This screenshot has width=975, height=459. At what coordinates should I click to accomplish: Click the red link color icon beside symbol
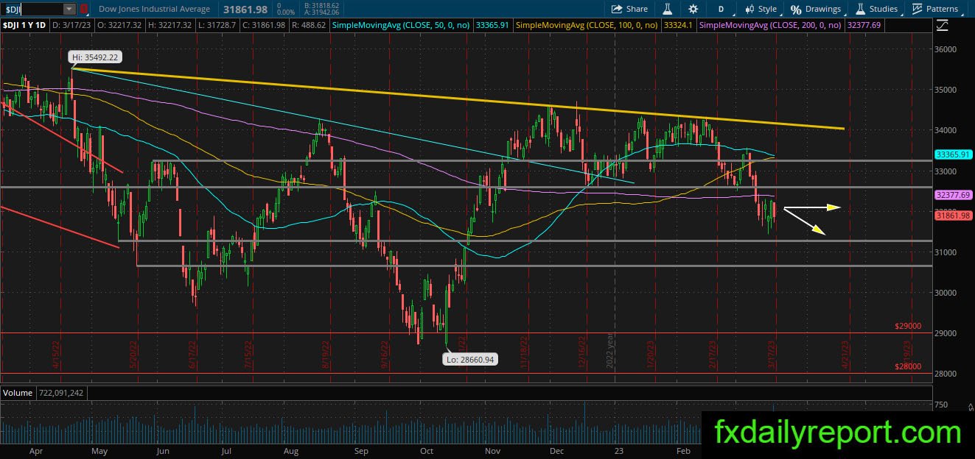[x=84, y=9]
